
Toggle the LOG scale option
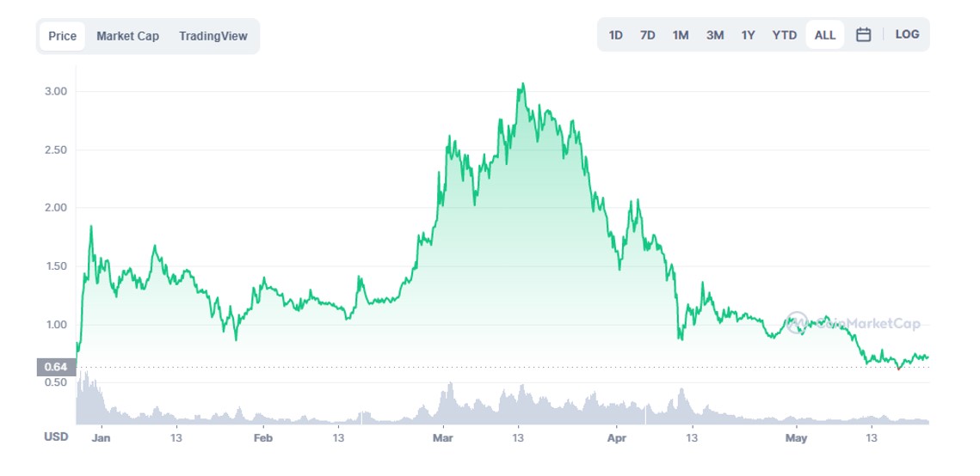907,35
